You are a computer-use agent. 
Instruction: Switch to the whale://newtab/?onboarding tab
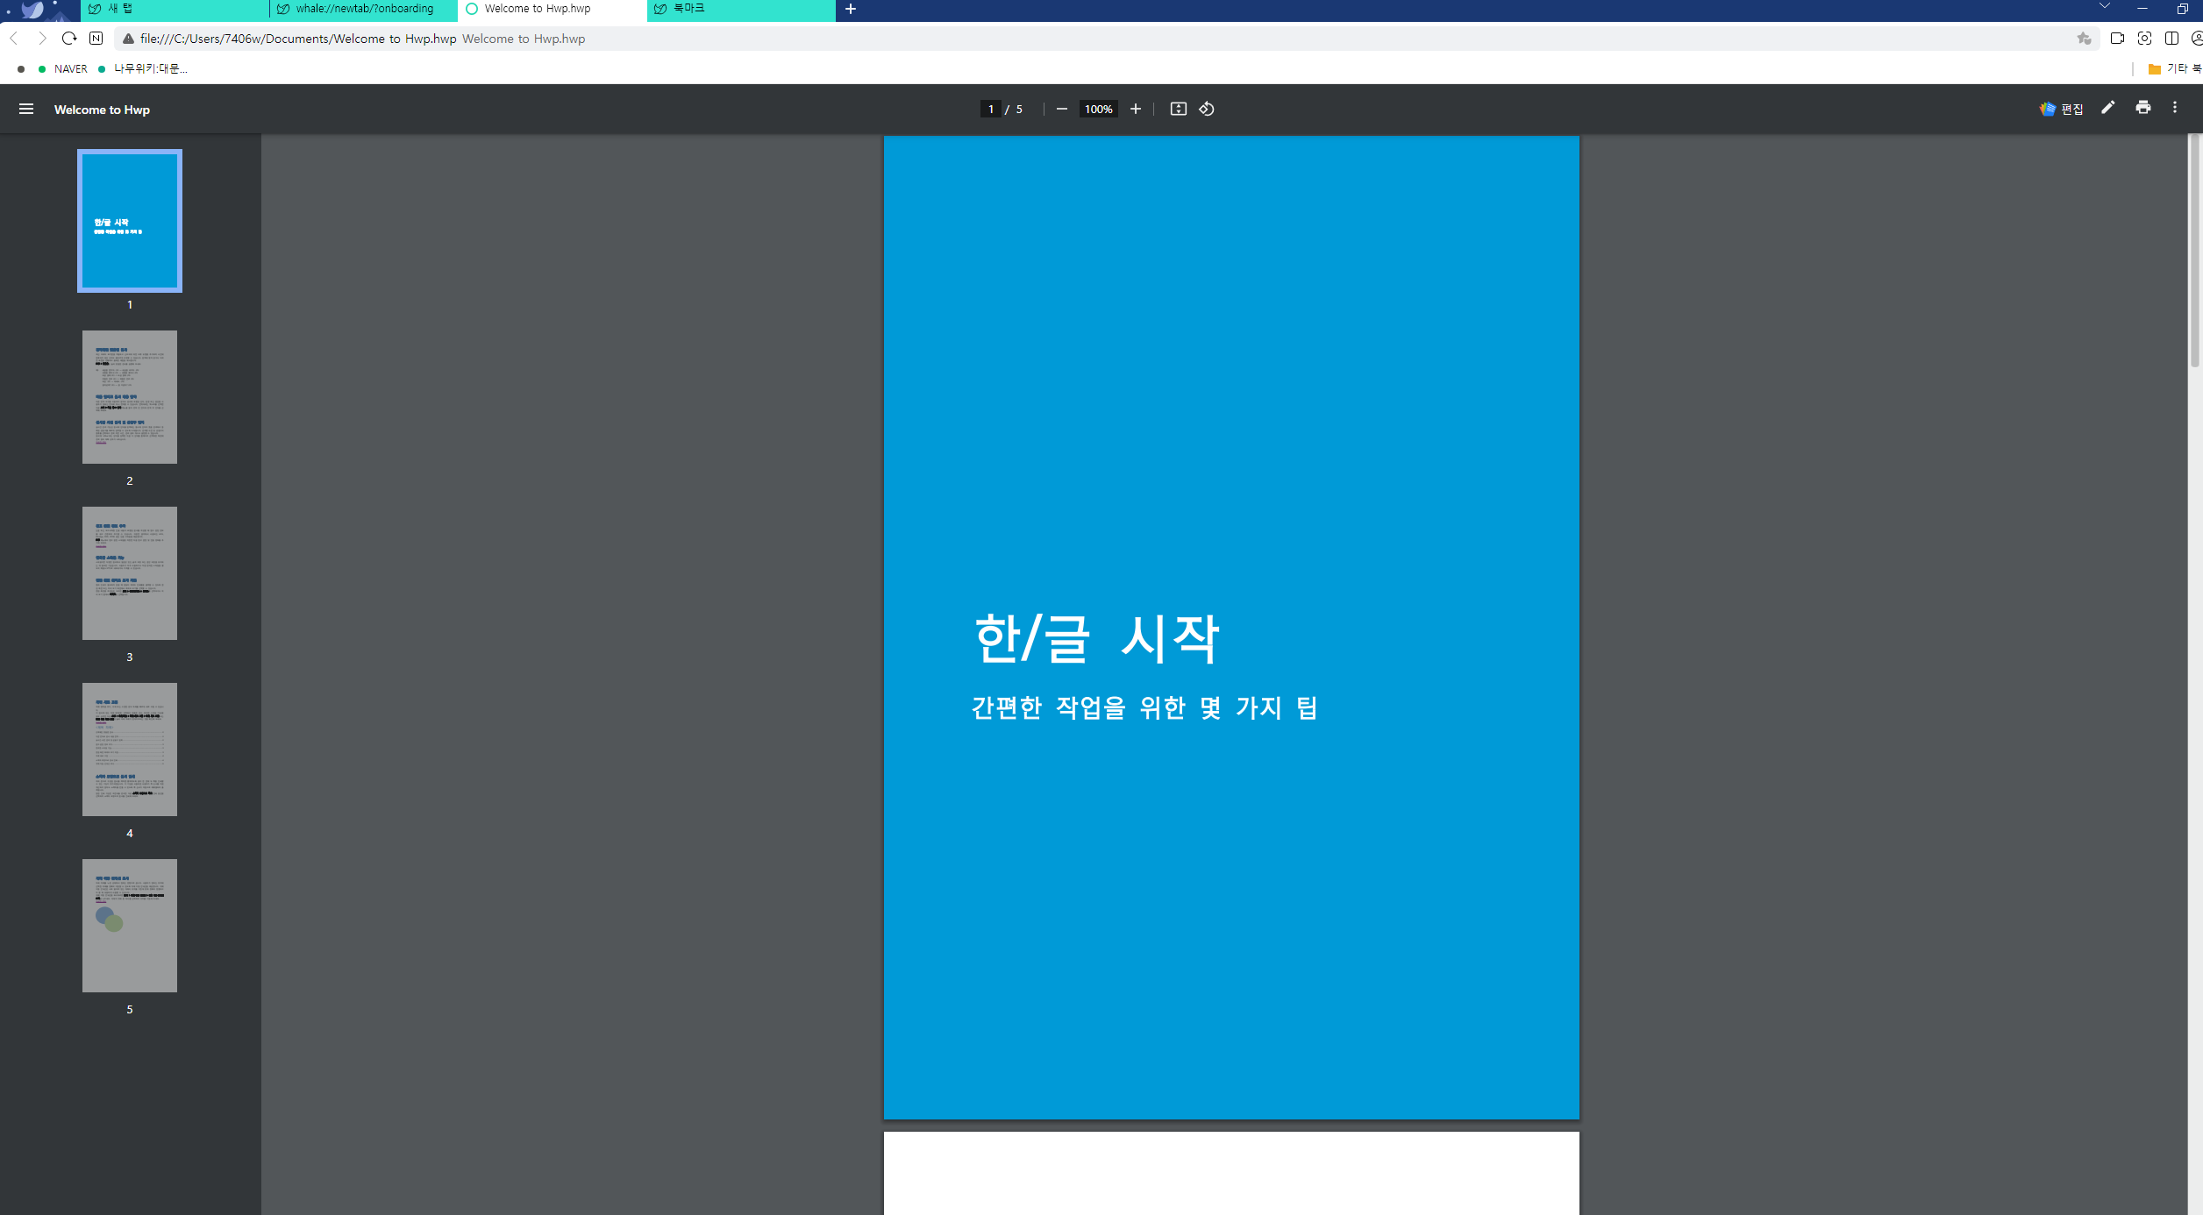363,9
